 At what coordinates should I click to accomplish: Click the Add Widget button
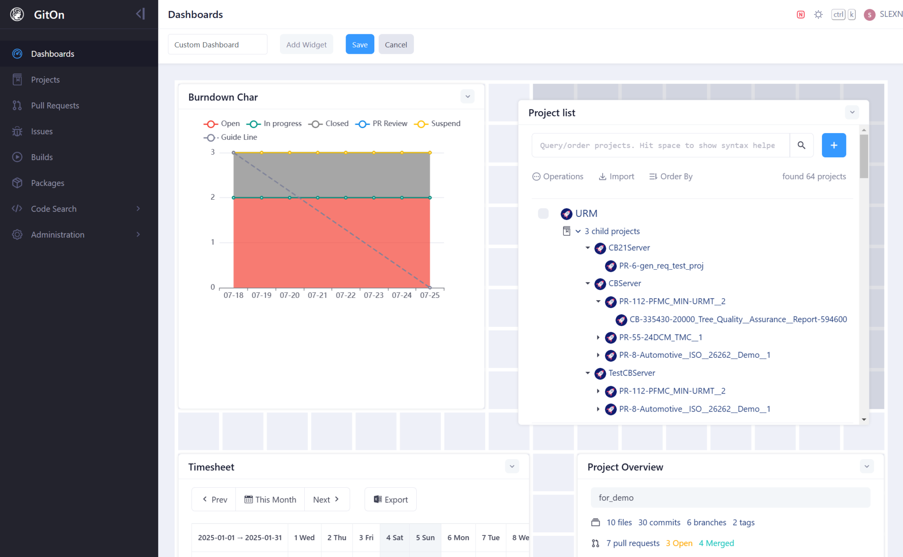pos(306,45)
